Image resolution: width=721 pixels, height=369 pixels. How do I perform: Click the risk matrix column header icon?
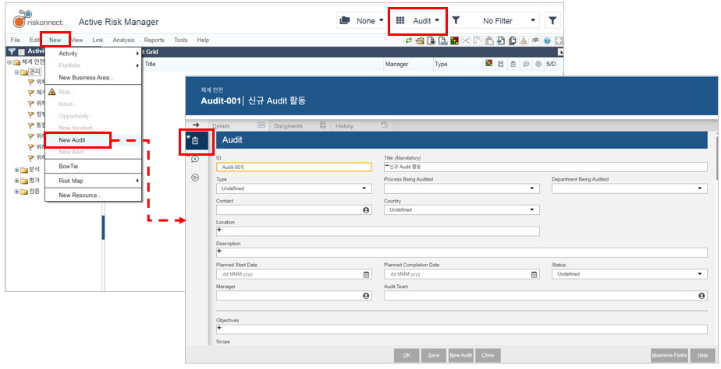[x=488, y=63]
